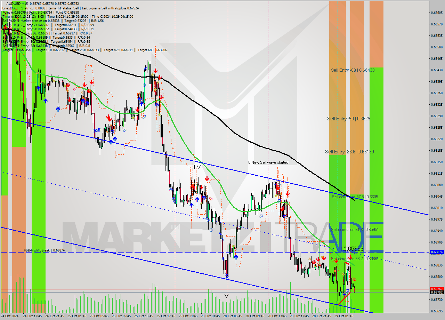Click 'Sell correction 61.8 | 0.65951' label

tap(355, 230)
